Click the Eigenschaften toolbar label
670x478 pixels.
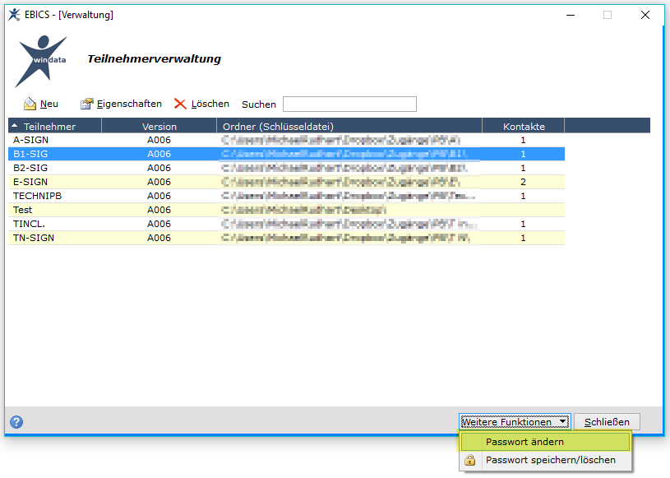tap(129, 104)
